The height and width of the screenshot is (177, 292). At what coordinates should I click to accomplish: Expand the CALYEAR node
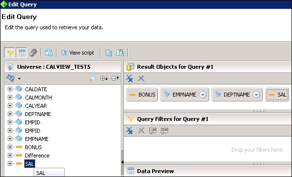coord(10,106)
